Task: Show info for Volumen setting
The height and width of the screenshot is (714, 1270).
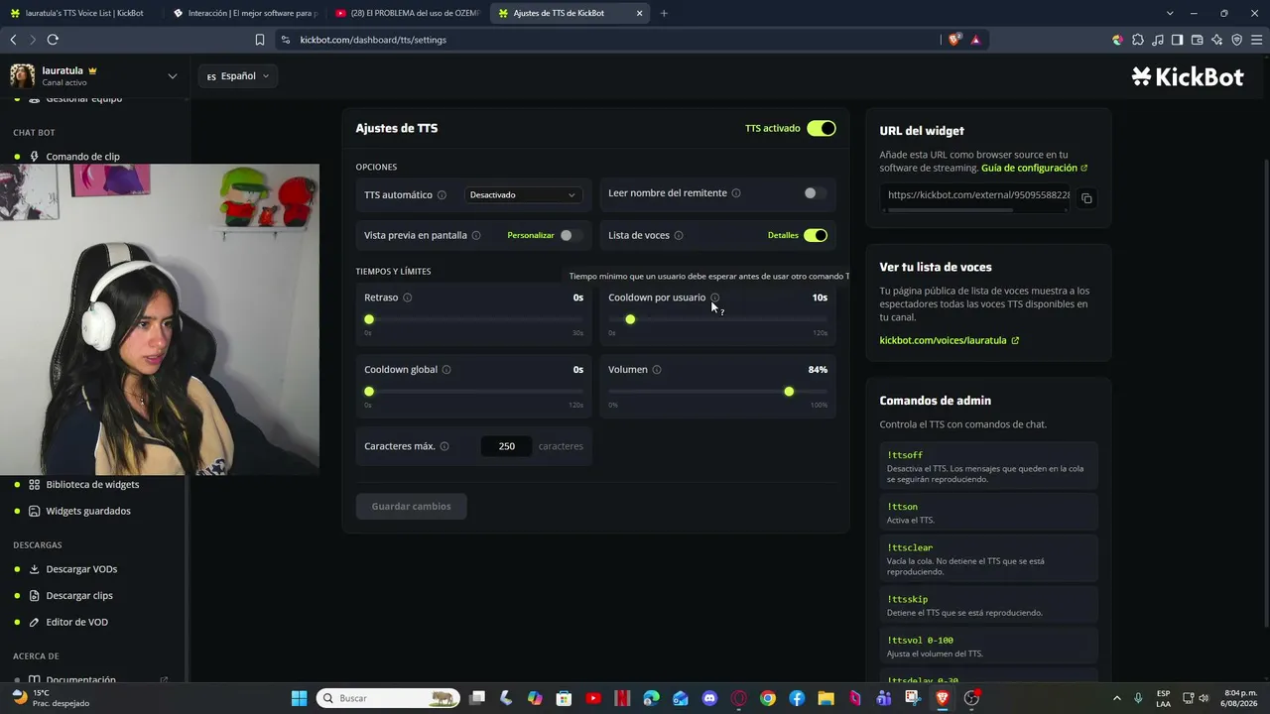Action: (657, 370)
